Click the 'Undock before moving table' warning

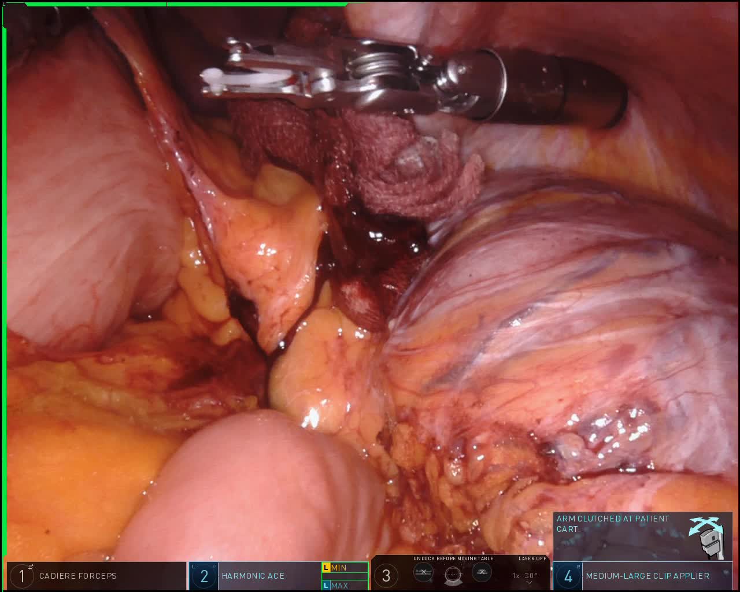(453, 558)
